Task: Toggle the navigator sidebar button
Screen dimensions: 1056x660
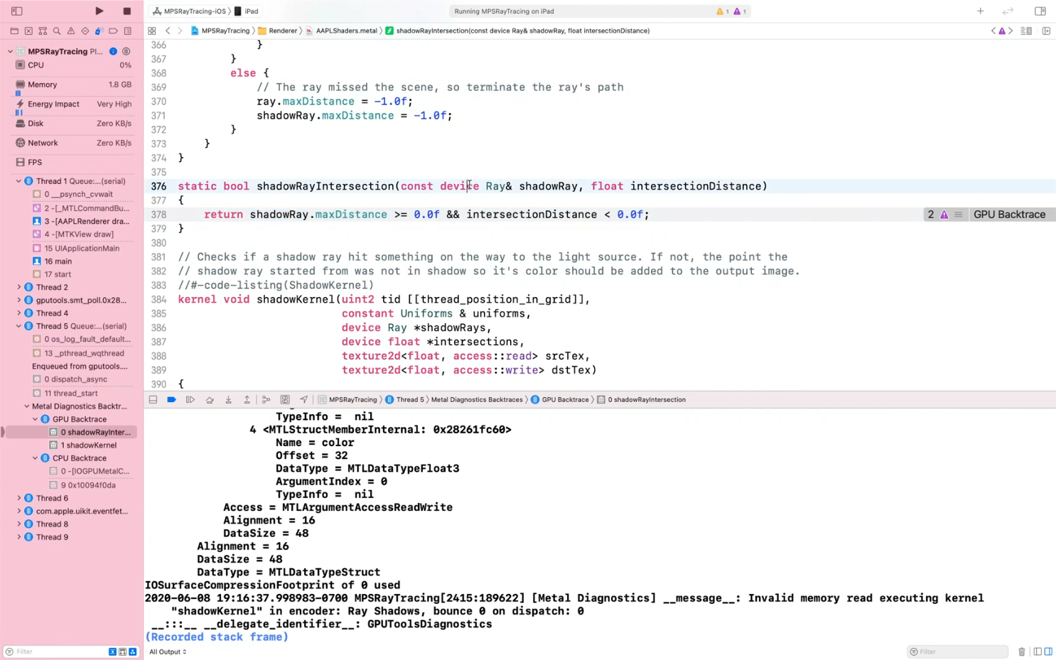Action: click(x=17, y=11)
